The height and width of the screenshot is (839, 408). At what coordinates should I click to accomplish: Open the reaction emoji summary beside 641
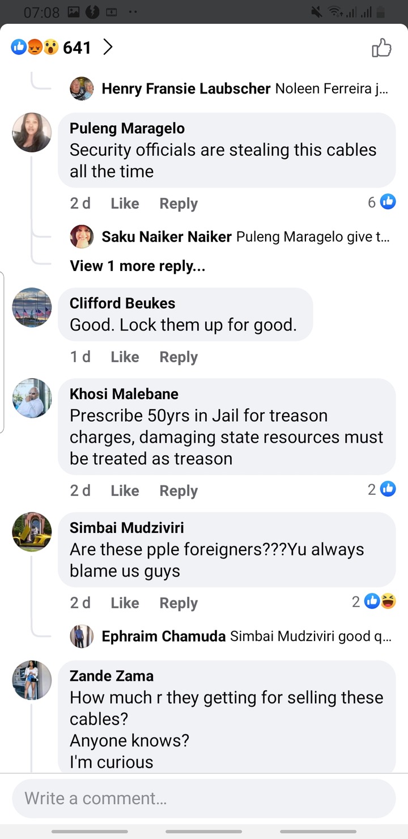(35, 48)
